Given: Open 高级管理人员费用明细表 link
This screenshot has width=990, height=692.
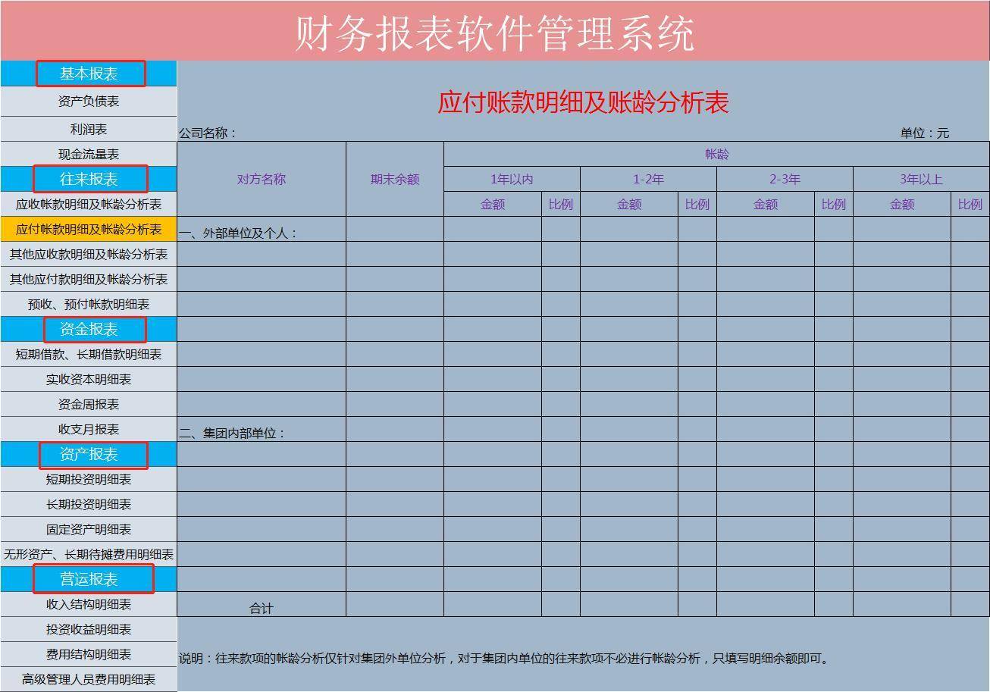Looking at the screenshot, I should [x=89, y=679].
